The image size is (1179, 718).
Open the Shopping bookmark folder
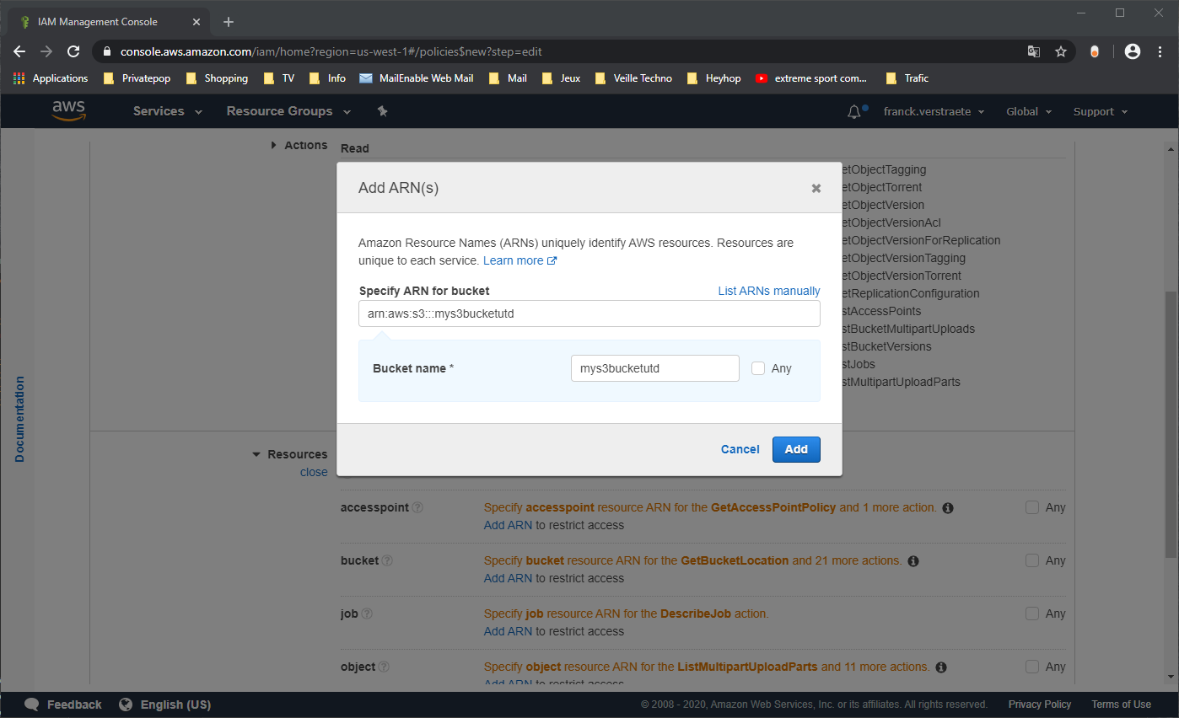tap(217, 78)
